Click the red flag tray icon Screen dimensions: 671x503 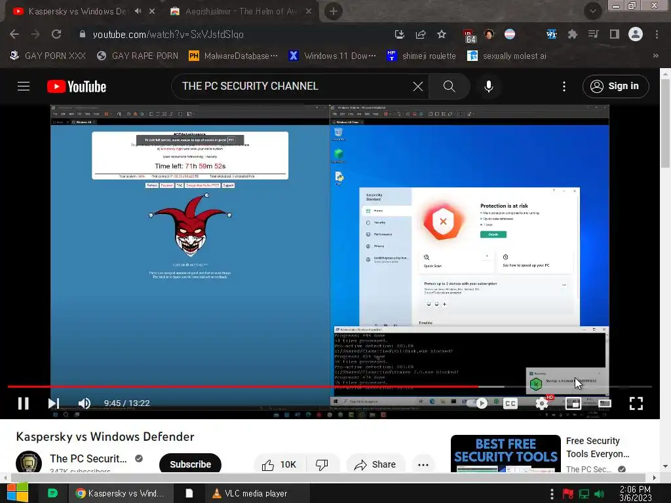point(568,494)
